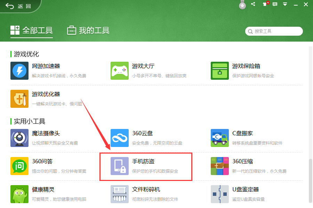Click the 360问答 title text
Image resolution: width=313 pixels, height=208 pixels.
click(42, 162)
